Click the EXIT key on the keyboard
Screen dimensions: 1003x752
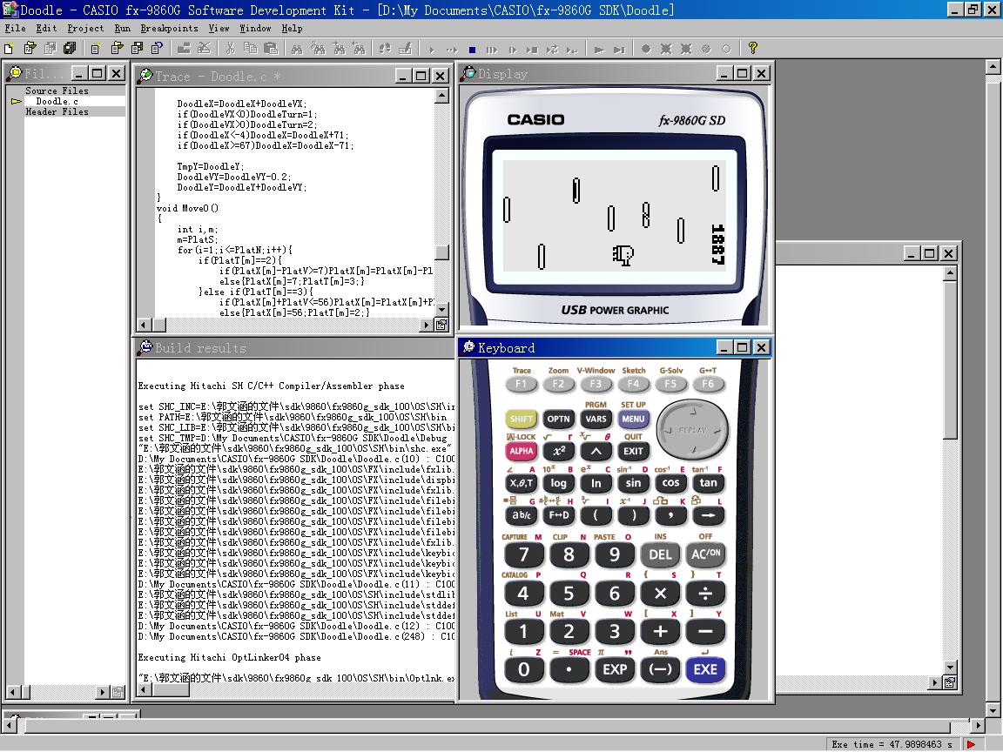coord(633,451)
